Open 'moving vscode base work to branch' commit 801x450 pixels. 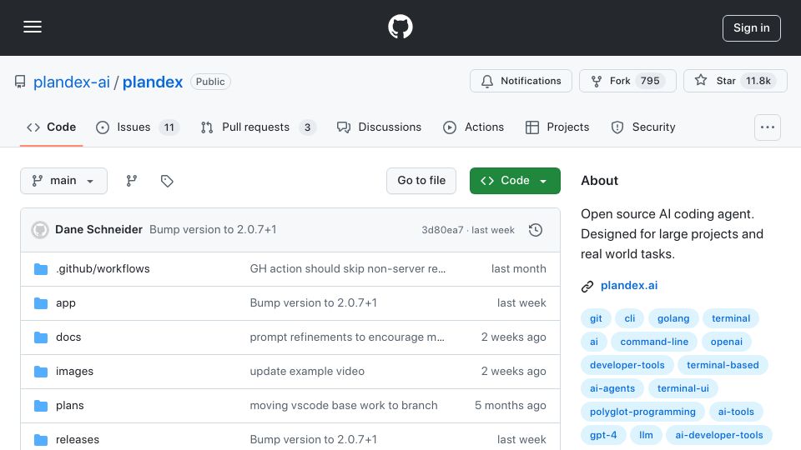point(344,406)
